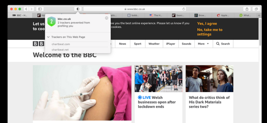The image size is (267, 123).
Task: Open News in the BBC navigation
Action: tap(122, 44)
